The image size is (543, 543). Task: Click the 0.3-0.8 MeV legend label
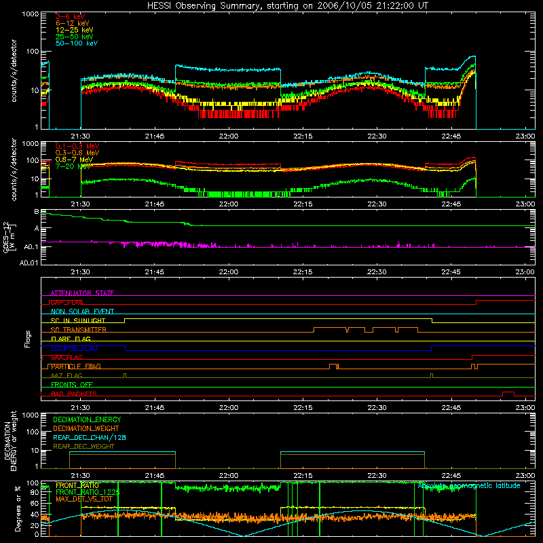[x=77, y=153]
